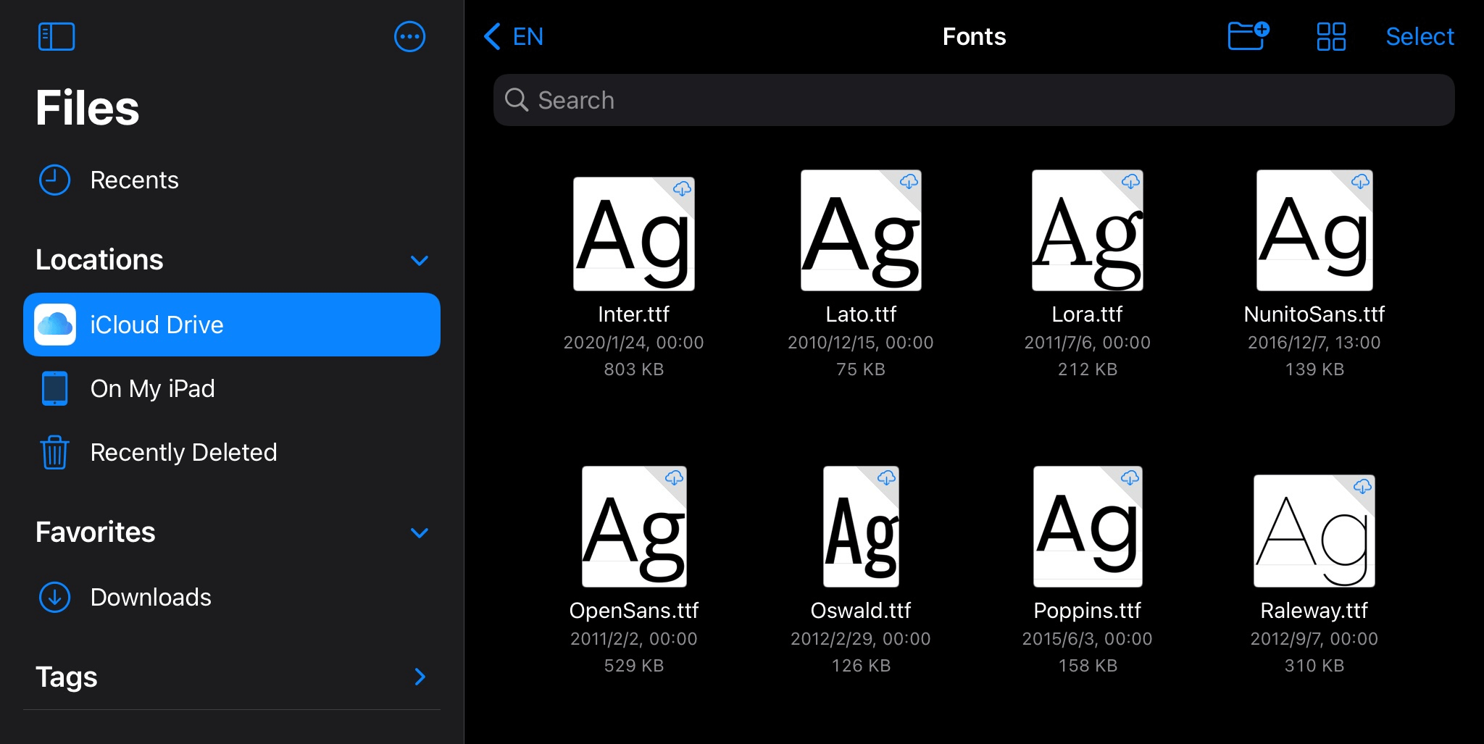1484x744 pixels.
Task: Click the iCloud Drive cloud icon
Action: 55,325
